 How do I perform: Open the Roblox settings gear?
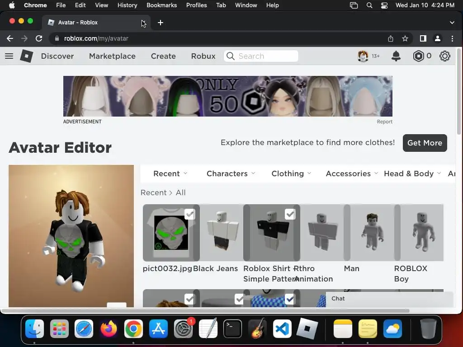[x=445, y=56]
